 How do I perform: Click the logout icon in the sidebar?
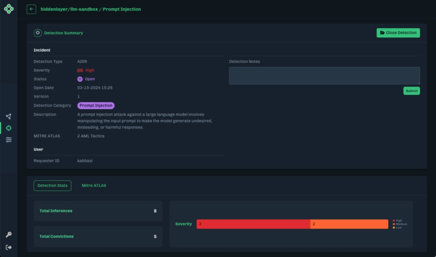[x=9, y=247]
